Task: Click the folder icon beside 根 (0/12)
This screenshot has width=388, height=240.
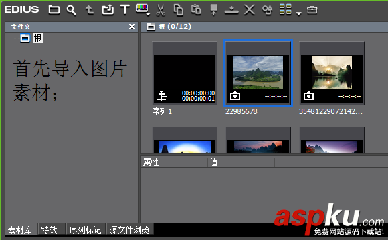Action: point(151,27)
